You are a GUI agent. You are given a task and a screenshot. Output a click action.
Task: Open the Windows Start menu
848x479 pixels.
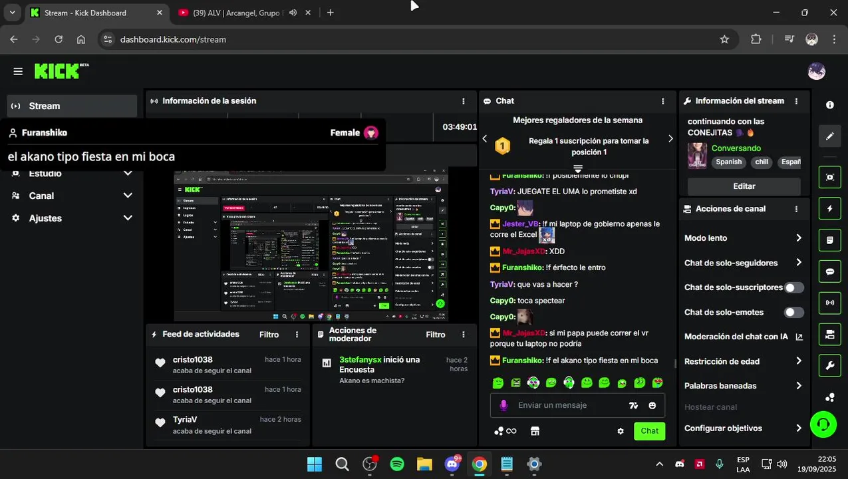pos(314,464)
